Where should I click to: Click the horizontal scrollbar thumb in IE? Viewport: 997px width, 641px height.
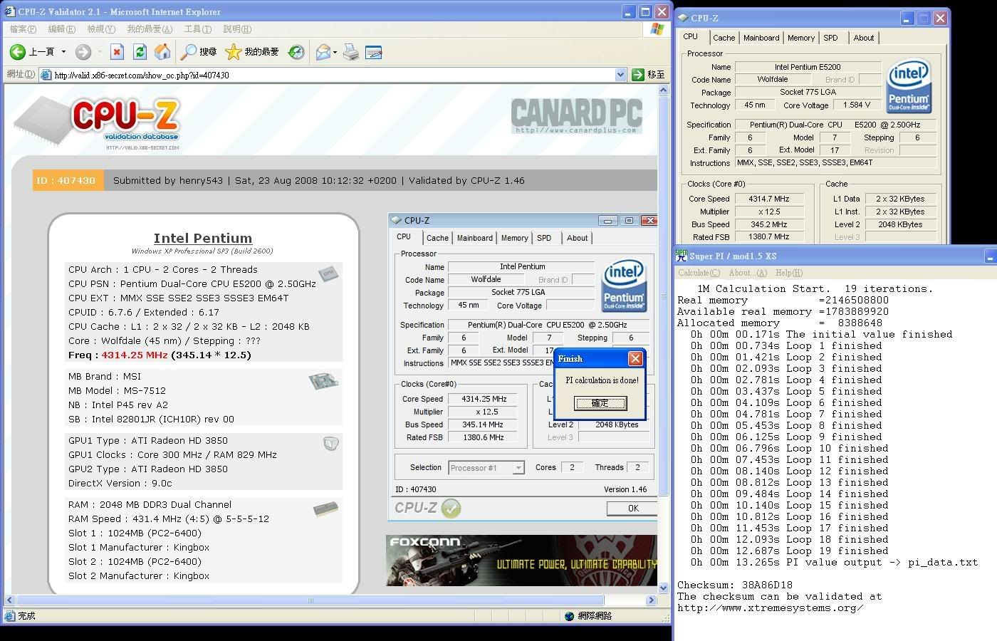[x=310, y=600]
